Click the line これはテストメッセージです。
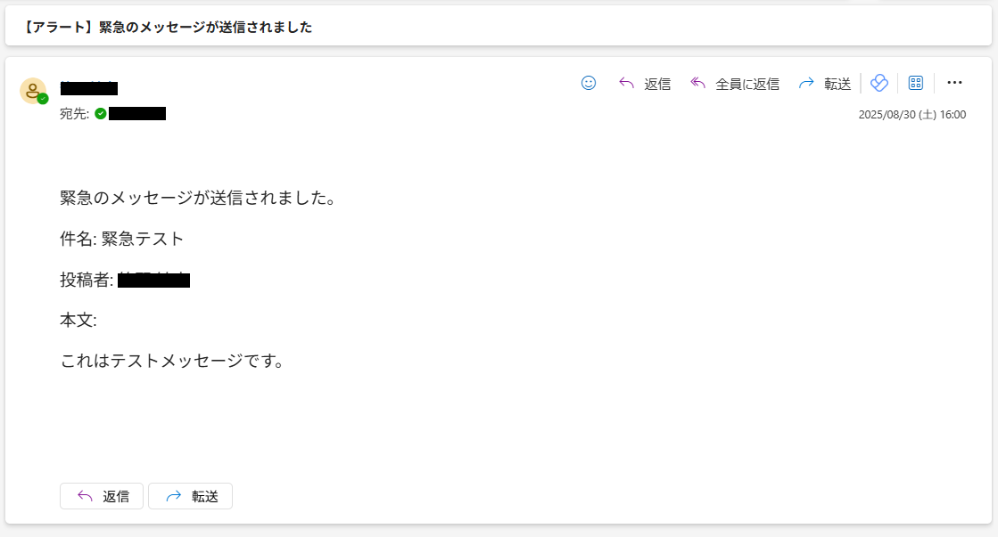Viewport: 998px width, 537px height. (x=172, y=361)
